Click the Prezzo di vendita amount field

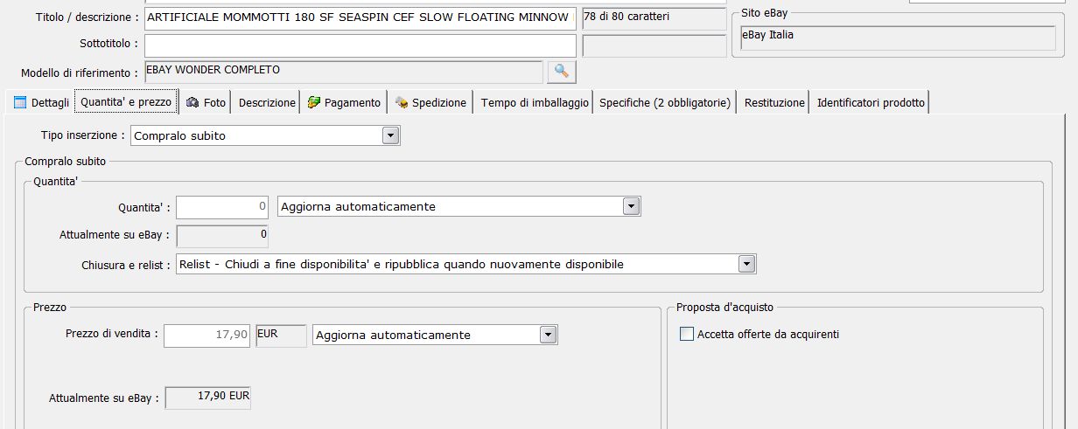pyautogui.click(x=208, y=336)
